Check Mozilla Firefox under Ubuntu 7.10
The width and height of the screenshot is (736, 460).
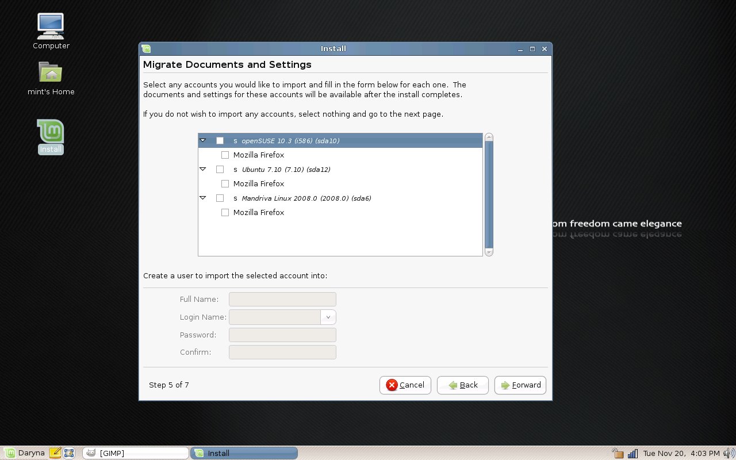coord(225,184)
